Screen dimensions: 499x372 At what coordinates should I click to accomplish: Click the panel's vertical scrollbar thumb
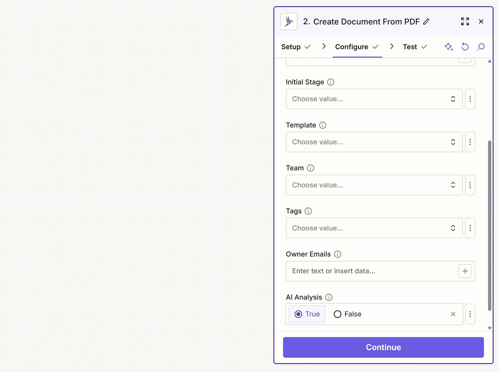point(489,225)
